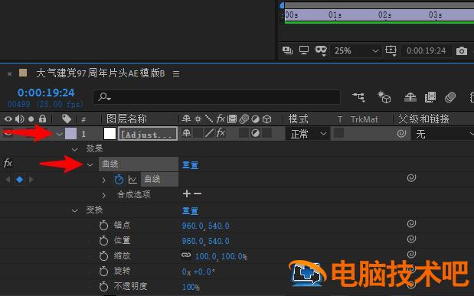Toggle the draft 3D icon

(384, 97)
